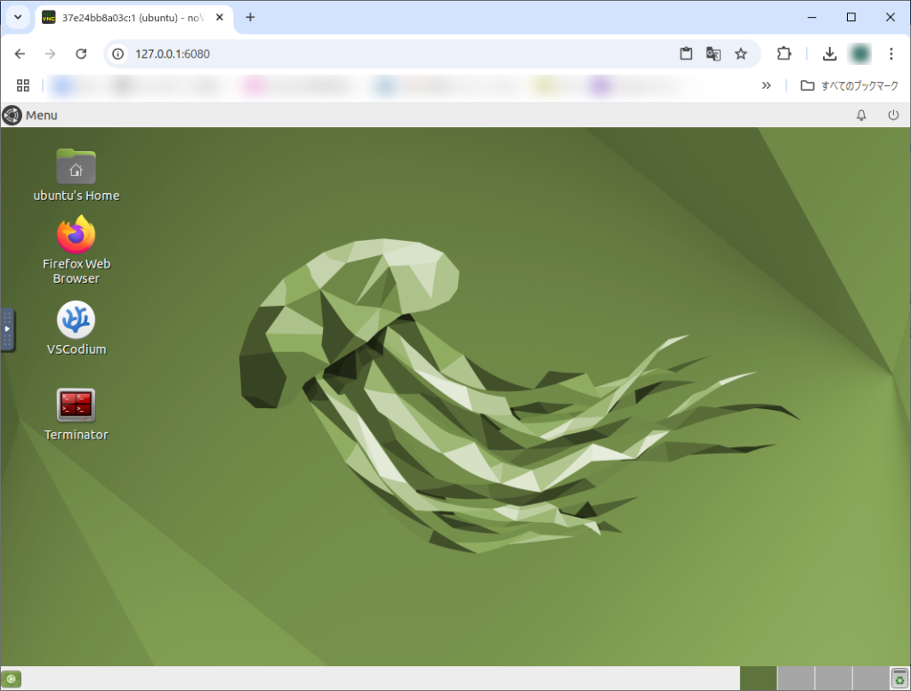Image resolution: width=911 pixels, height=691 pixels.
Task: Open the tab search dropdown arrow
Action: tap(18, 18)
